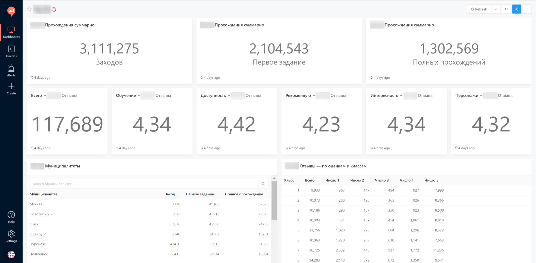Open Settings from the sidebar
Image resolution: width=536 pixels, height=263 pixels.
[11, 236]
